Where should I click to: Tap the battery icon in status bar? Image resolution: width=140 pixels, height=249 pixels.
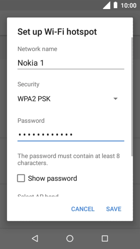pyautogui.click(x=115, y=5)
